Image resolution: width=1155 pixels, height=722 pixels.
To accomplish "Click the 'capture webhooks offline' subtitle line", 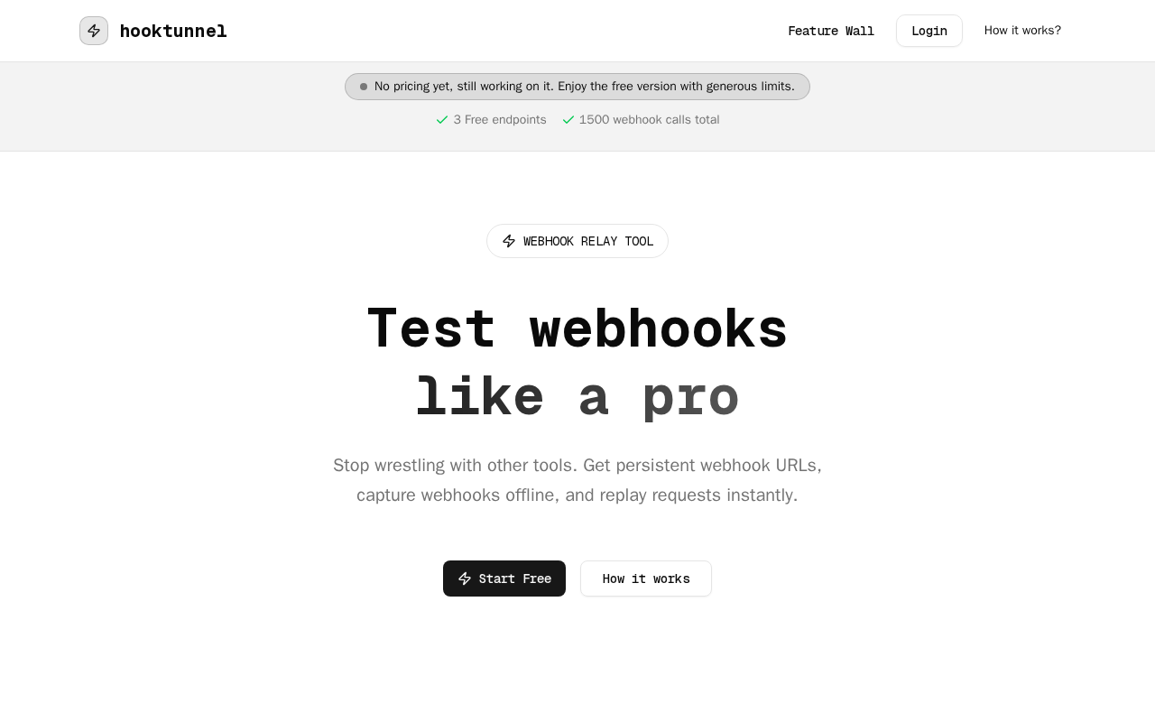I will click(577, 495).
